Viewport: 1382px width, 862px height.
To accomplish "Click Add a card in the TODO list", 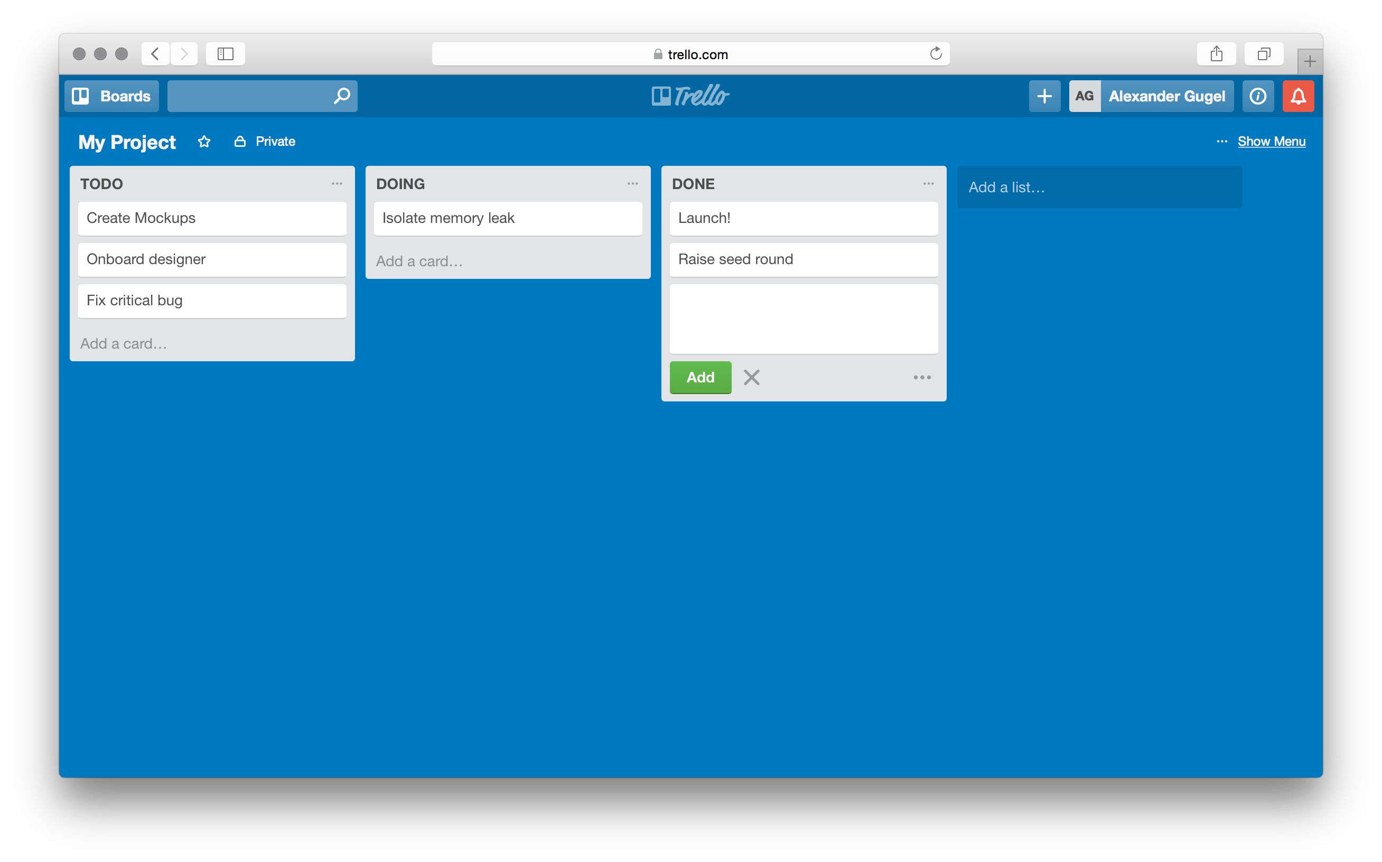I will [x=123, y=343].
